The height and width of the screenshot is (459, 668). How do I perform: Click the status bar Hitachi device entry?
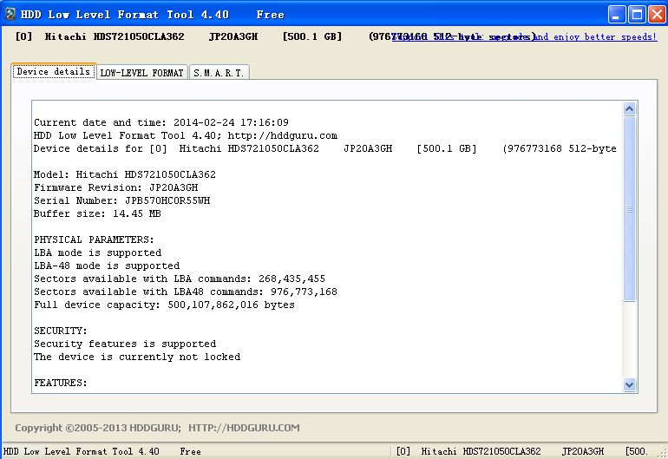(x=522, y=451)
